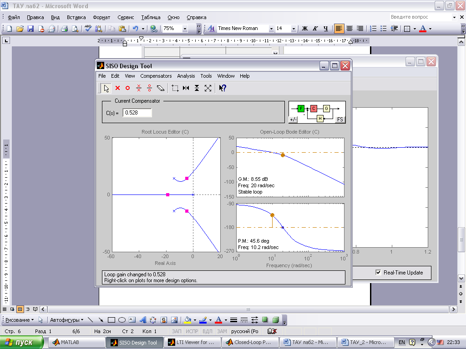Viewport: 466px width, 349px height.
Task: Open the borders dropdown arrow
Action: (x=415, y=29)
